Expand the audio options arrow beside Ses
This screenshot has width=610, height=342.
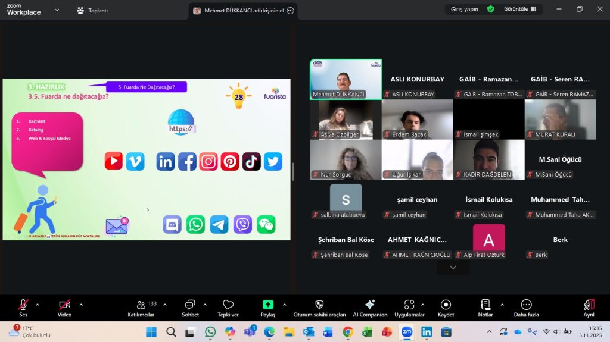[x=38, y=304]
